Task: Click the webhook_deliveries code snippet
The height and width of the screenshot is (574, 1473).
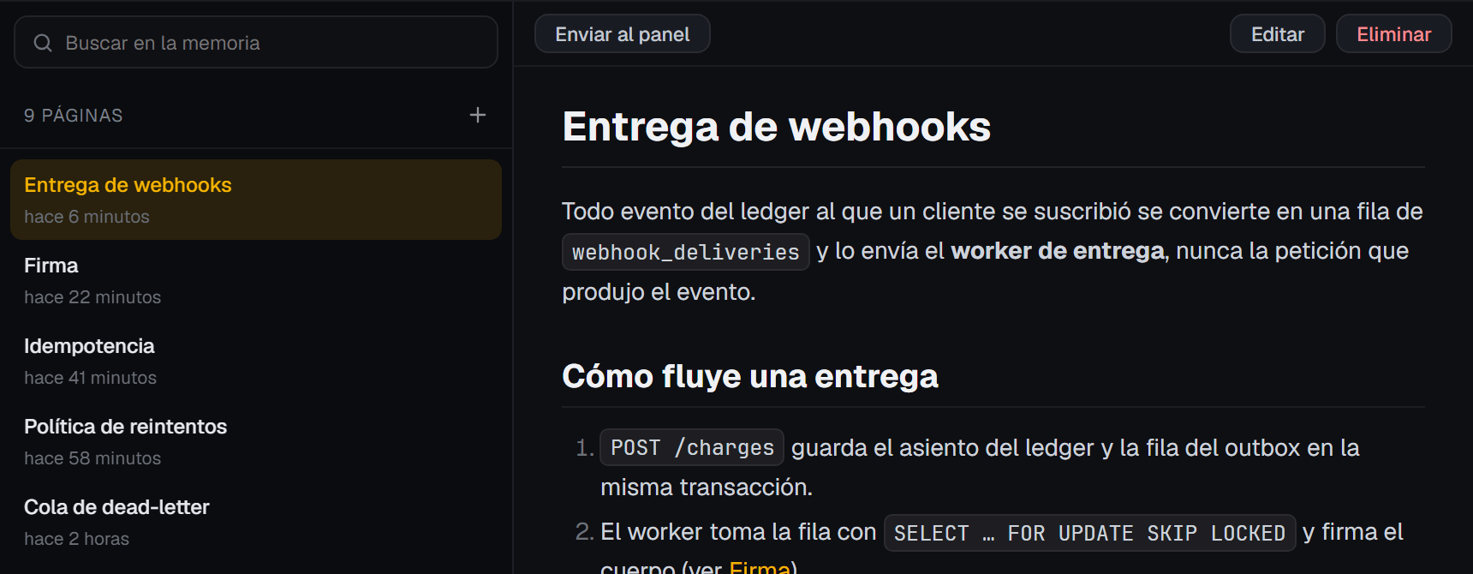Action: 686,252
